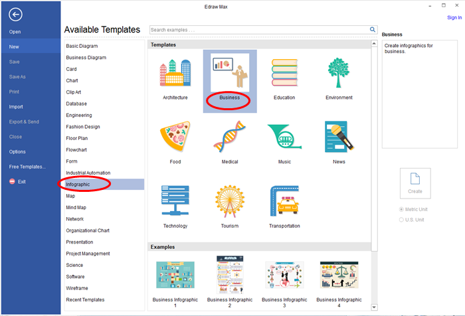Click the red Exit icon
Image resolution: width=465 pixels, height=316 pixels.
click(12, 181)
